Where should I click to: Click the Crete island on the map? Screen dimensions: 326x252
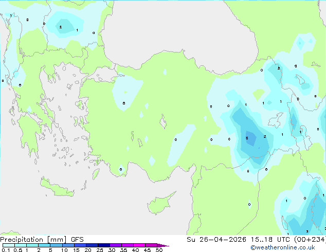[x=57, y=188]
